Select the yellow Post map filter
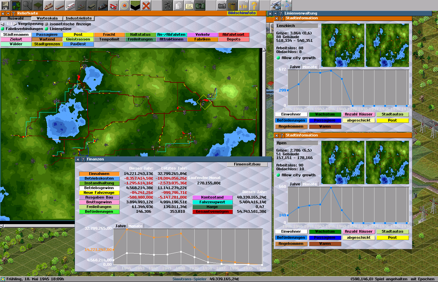The image size is (438, 282). [x=78, y=35]
